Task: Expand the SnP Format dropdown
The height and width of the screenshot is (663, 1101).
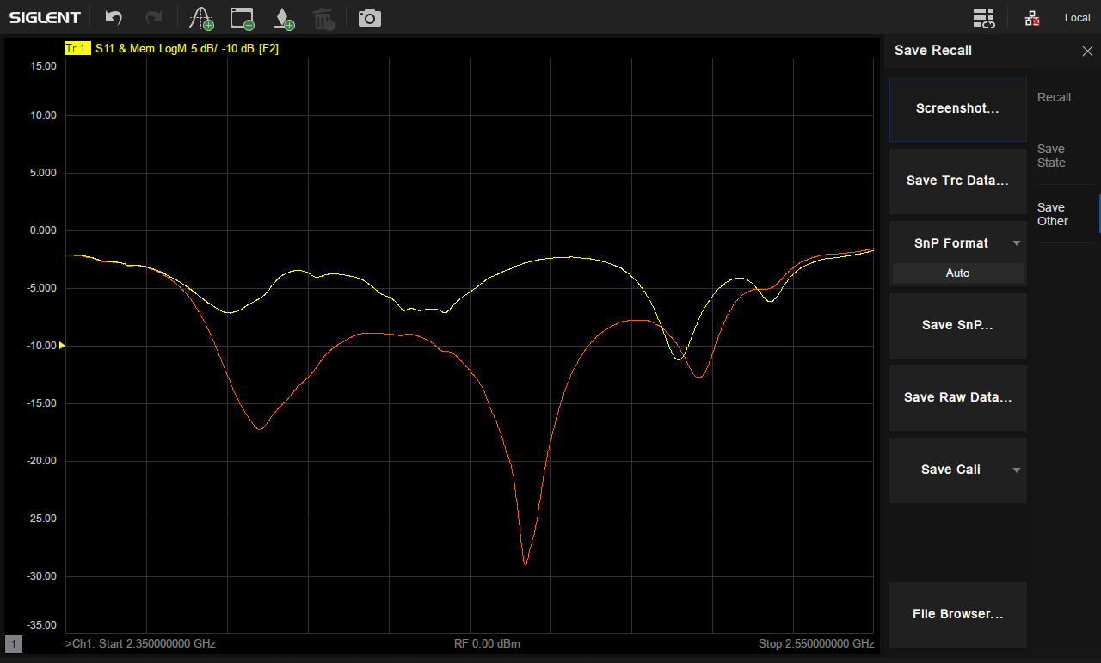Action: point(1016,243)
